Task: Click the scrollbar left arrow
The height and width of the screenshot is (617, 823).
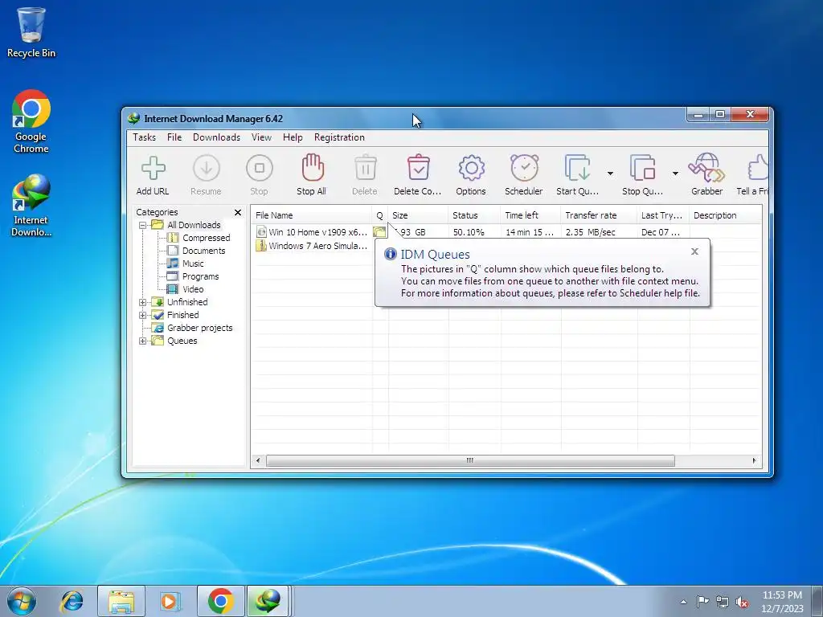Action: pyautogui.click(x=258, y=460)
